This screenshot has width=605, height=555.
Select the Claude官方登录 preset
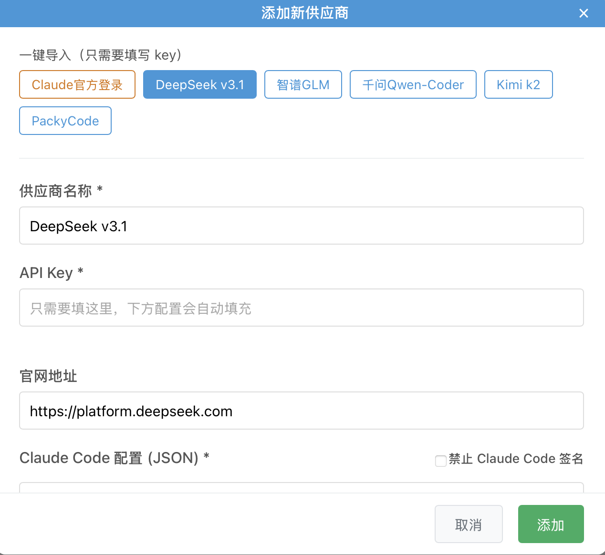point(77,85)
